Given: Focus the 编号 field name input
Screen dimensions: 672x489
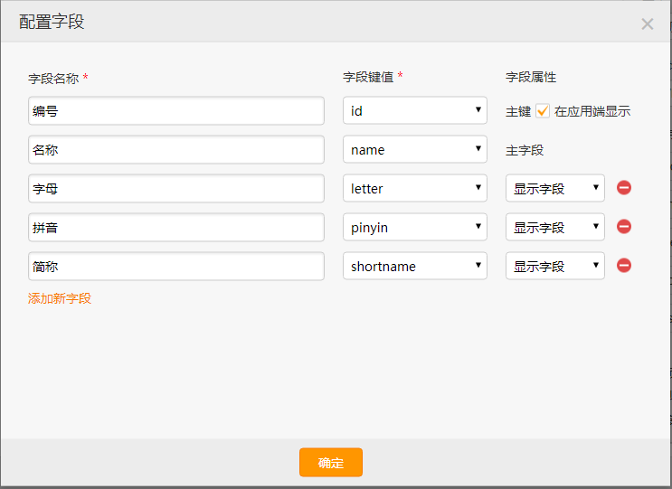Looking at the screenshot, I should click(176, 111).
